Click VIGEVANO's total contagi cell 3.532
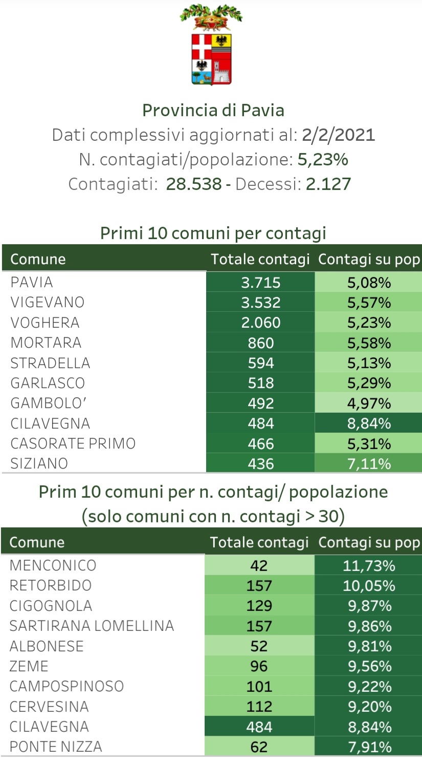Image resolution: width=422 pixels, height=761 pixels. (261, 303)
